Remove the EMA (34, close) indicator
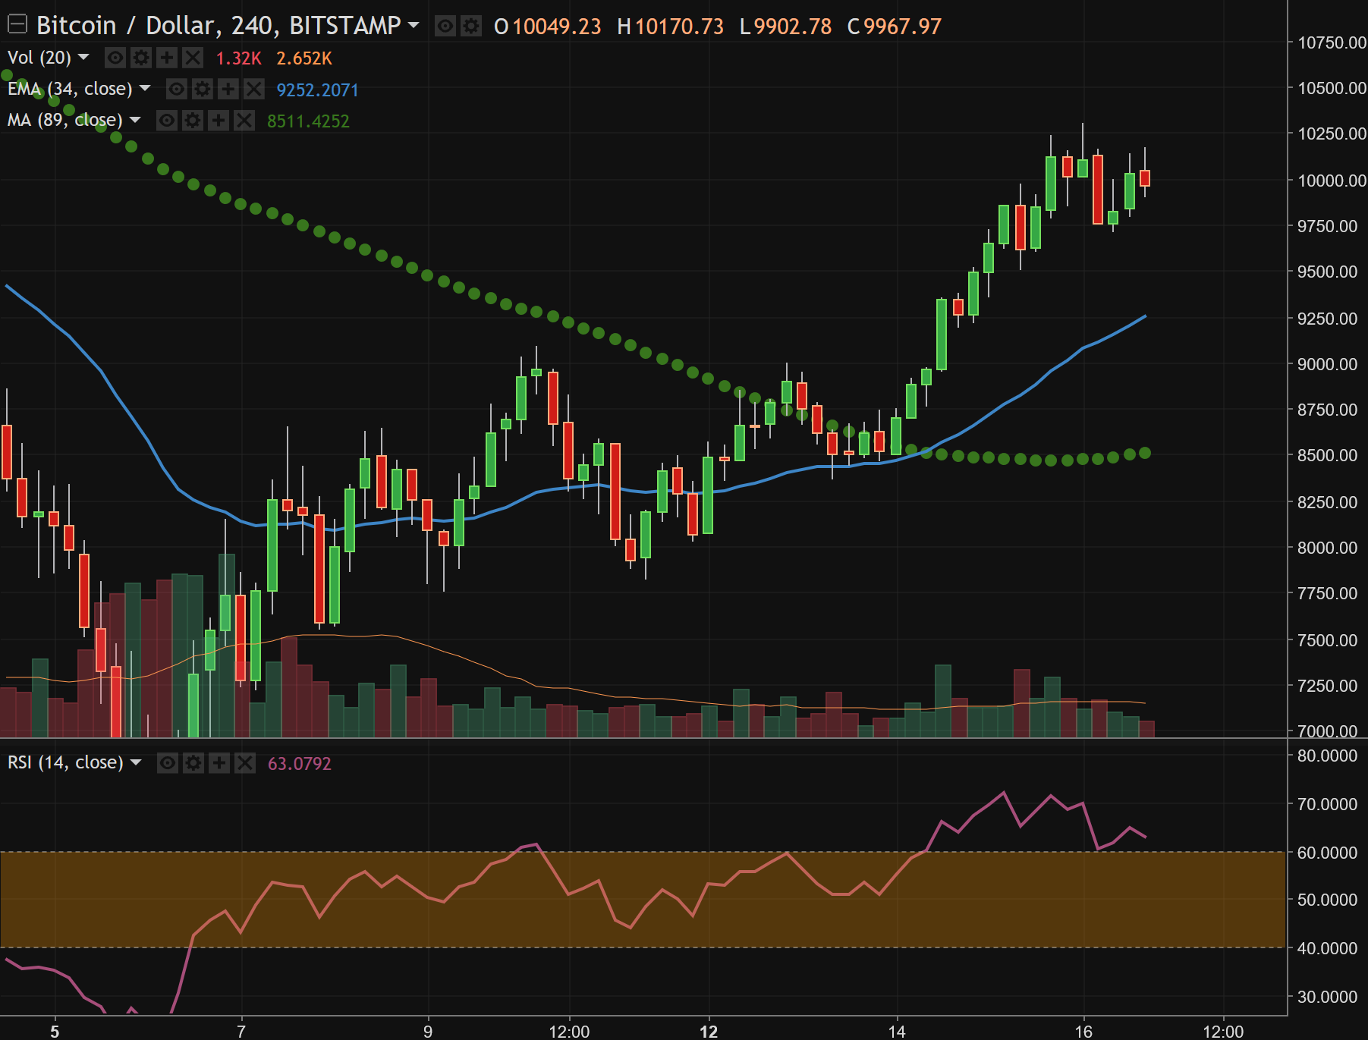 pyautogui.click(x=254, y=90)
